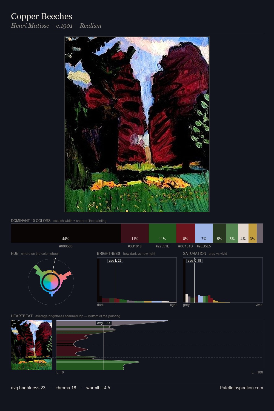Click 'how dark vs how light' caption
The height and width of the screenshot is (411, 274).
(139, 254)
